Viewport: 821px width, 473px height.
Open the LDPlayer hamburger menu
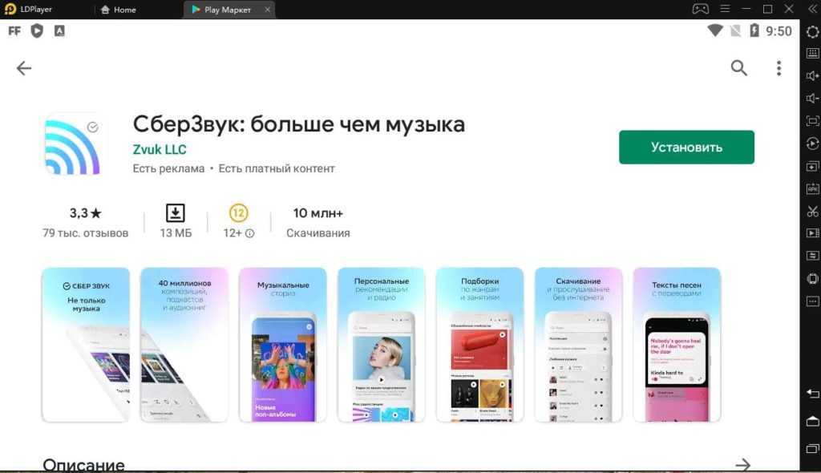tap(723, 10)
